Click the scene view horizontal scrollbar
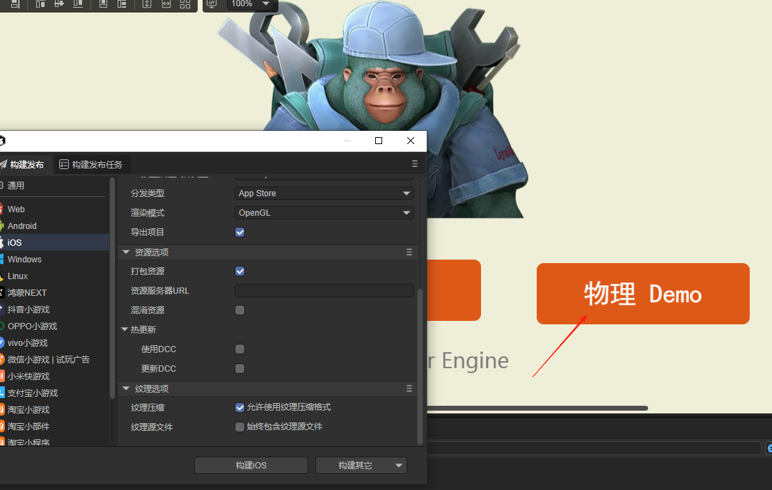 (537, 409)
